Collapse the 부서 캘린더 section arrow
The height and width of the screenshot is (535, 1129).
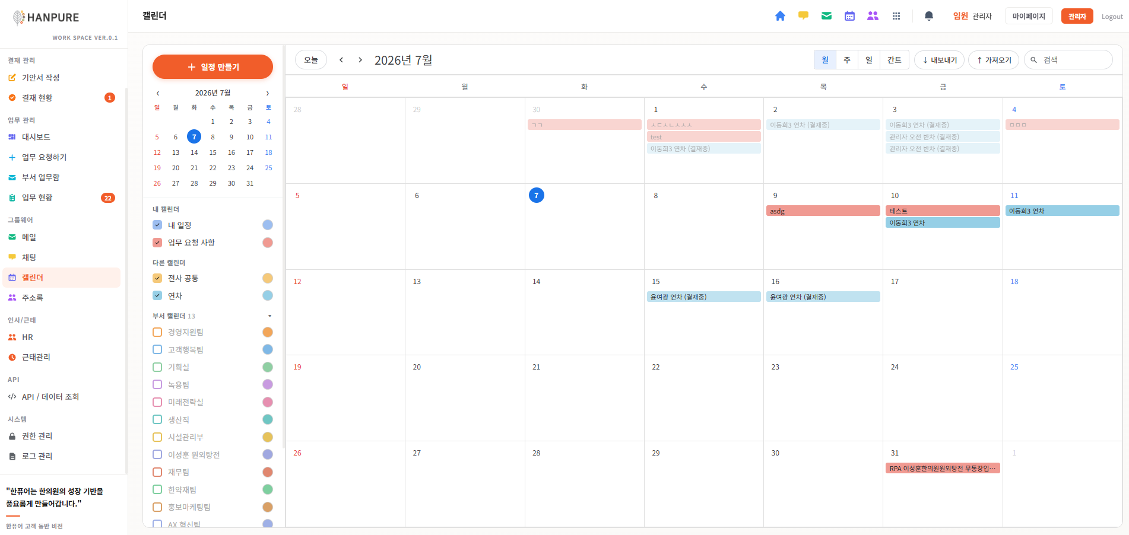click(x=269, y=316)
